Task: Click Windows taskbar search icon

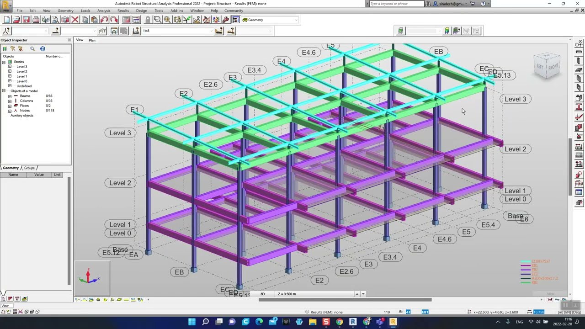Action: pyautogui.click(x=205, y=322)
